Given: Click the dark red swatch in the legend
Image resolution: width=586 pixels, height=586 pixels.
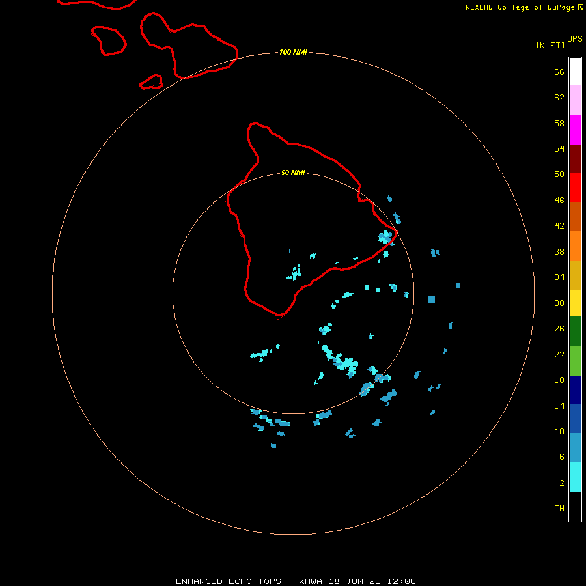Looking at the screenshot, I should click(575, 158).
